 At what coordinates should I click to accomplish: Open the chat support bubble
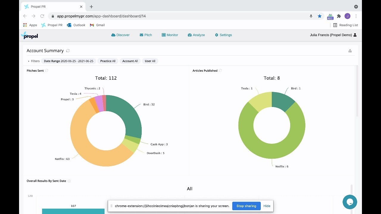pyautogui.click(x=350, y=202)
